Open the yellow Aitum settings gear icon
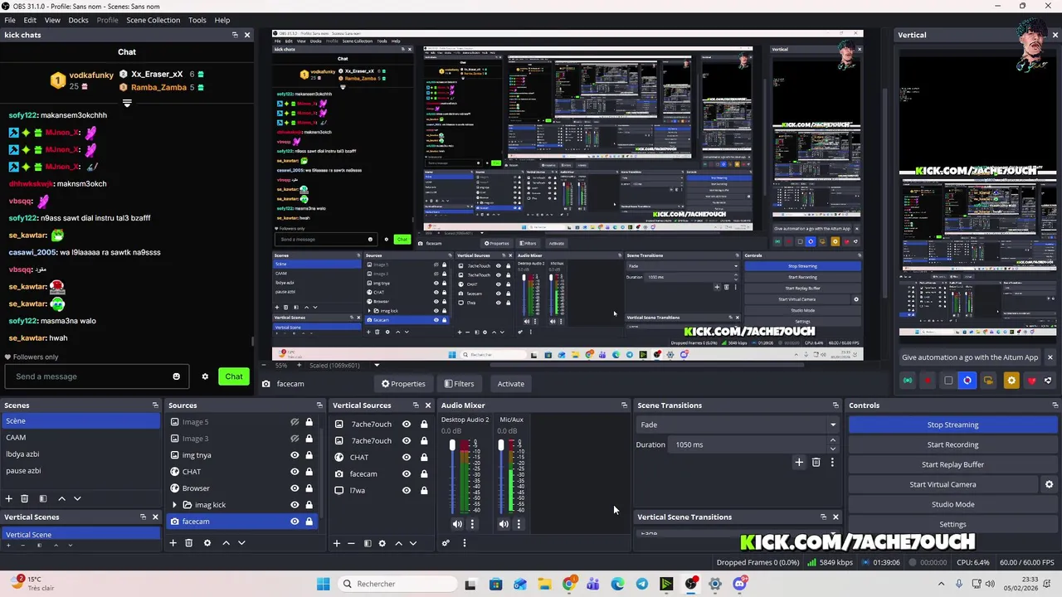 coord(1011,381)
